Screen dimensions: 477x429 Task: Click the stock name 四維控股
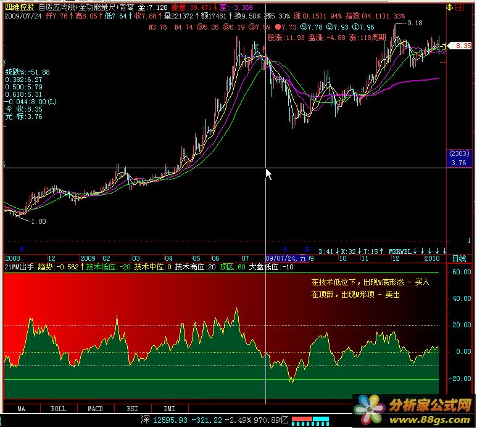point(20,7)
